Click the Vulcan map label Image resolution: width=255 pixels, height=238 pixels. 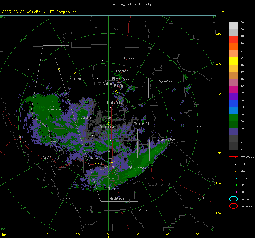(144, 210)
